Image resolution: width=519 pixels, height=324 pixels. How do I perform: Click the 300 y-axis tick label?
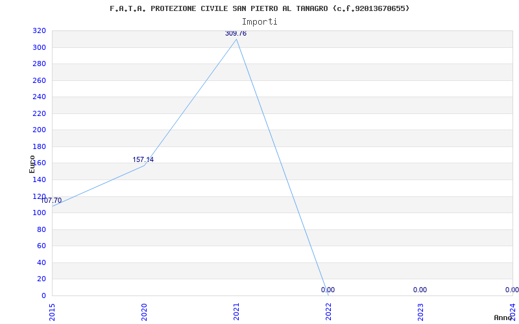click(39, 47)
